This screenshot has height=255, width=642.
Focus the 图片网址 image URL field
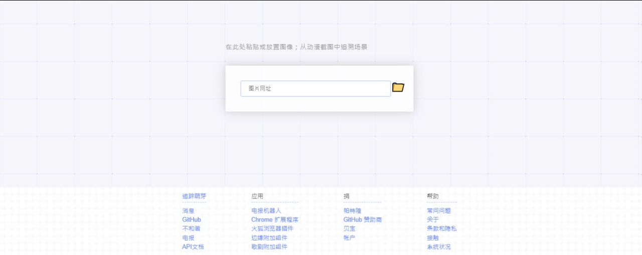click(315, 89)
